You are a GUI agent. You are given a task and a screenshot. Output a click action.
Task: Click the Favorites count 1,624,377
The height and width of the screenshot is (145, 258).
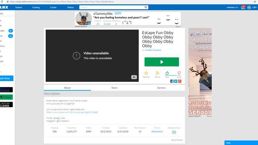pyautogui.click(x=72, y=132)
